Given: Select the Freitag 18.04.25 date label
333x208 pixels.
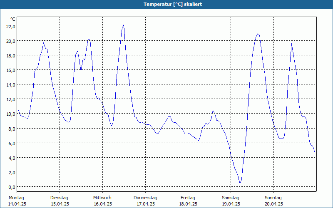Looking at the screenshot, I should pos(188,201).
